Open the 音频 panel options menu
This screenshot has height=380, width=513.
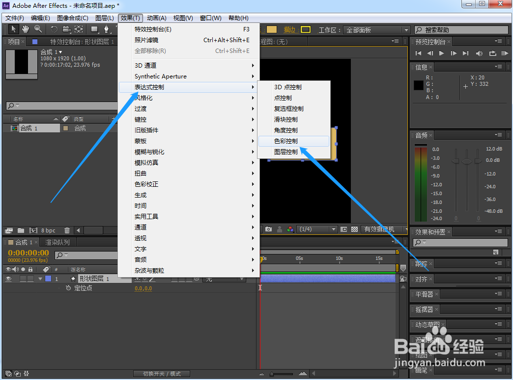coord(498,134)
